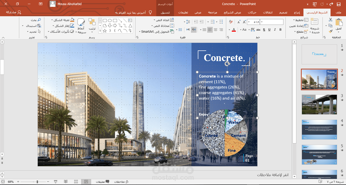Click Replace (استبدال) in the editing group
The width and height of the screenshot is (346, 185).
pyautogui.click(x=34, y=26)
